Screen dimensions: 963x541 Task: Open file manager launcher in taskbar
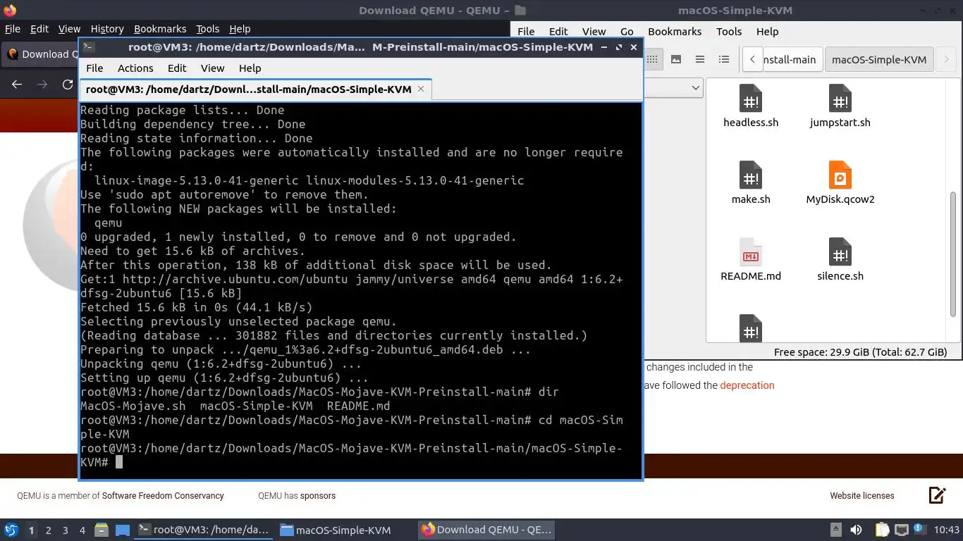(x=101, y=530)
